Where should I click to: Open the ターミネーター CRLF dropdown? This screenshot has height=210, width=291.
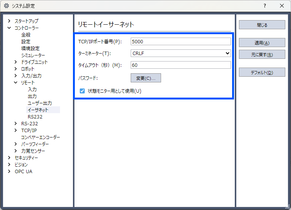(x=181, y=53)
